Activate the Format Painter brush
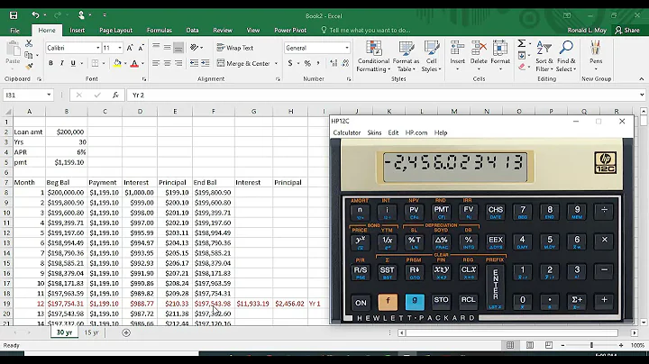The image size is (649, 364). coord(29,67)
